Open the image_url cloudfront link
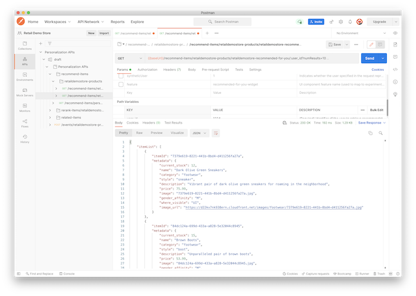 click(273, 207)
